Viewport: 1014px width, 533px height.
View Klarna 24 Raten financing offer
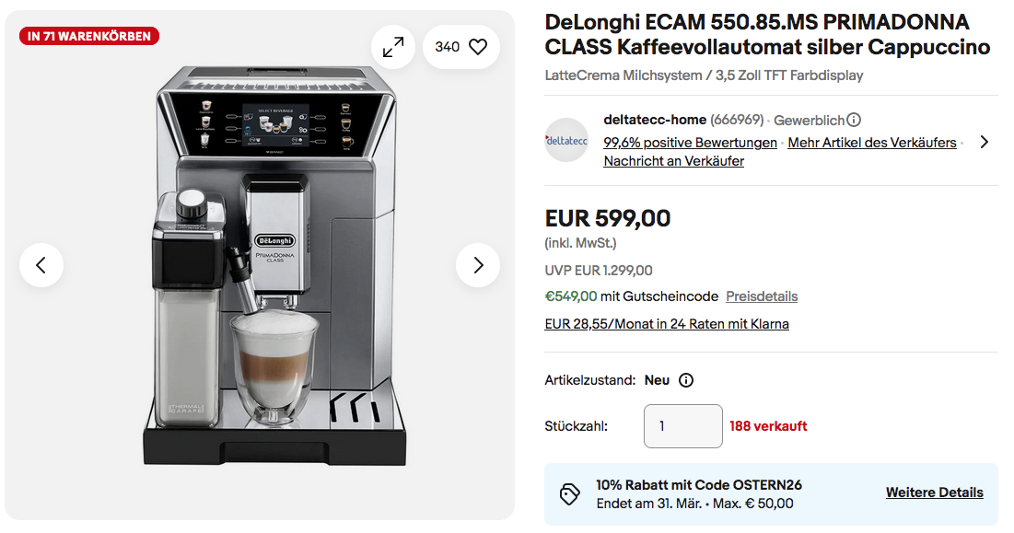click(667, 324)
